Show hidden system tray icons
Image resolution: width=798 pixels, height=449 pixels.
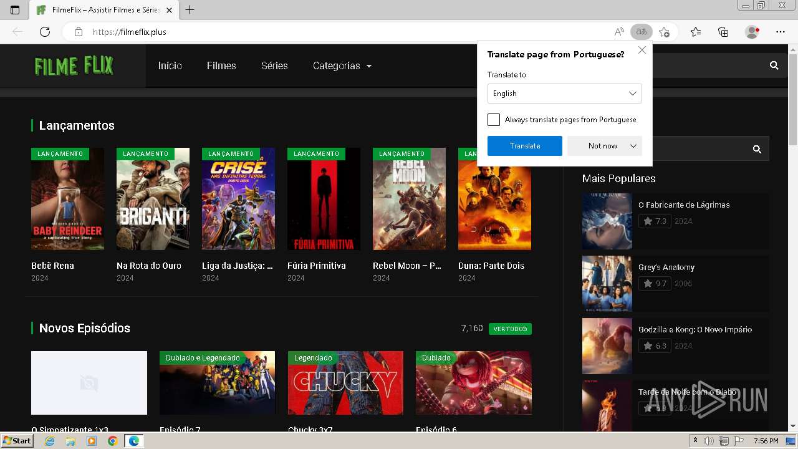[x=695, y=441]
